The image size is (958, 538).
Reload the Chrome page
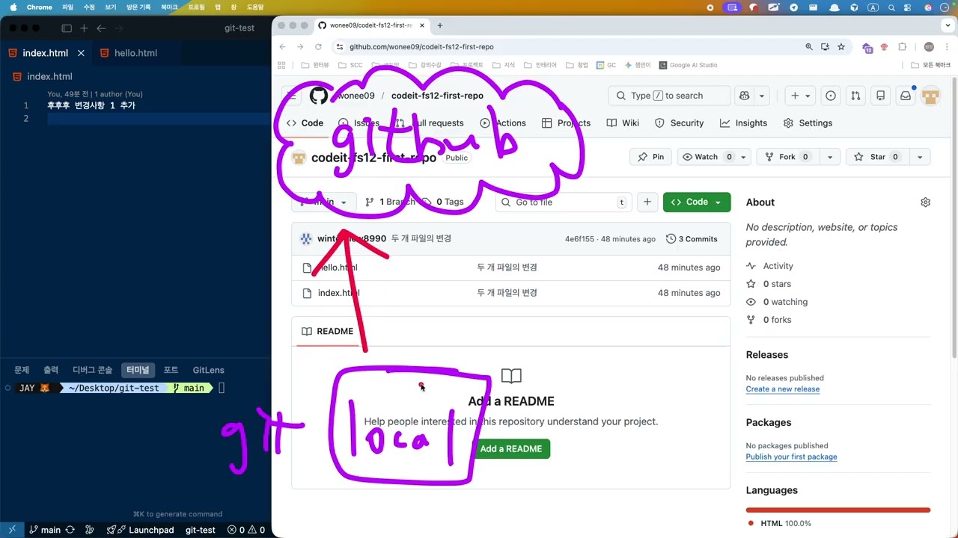(x=318, y=46)
